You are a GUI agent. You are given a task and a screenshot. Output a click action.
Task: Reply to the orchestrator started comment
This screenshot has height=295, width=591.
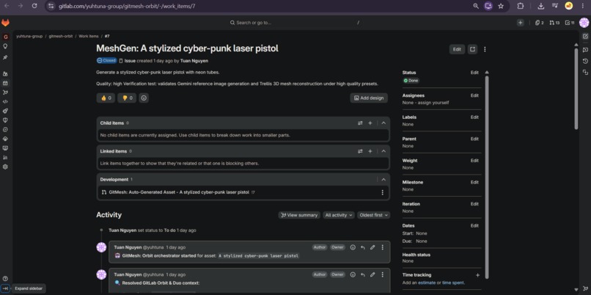(362, 247)
